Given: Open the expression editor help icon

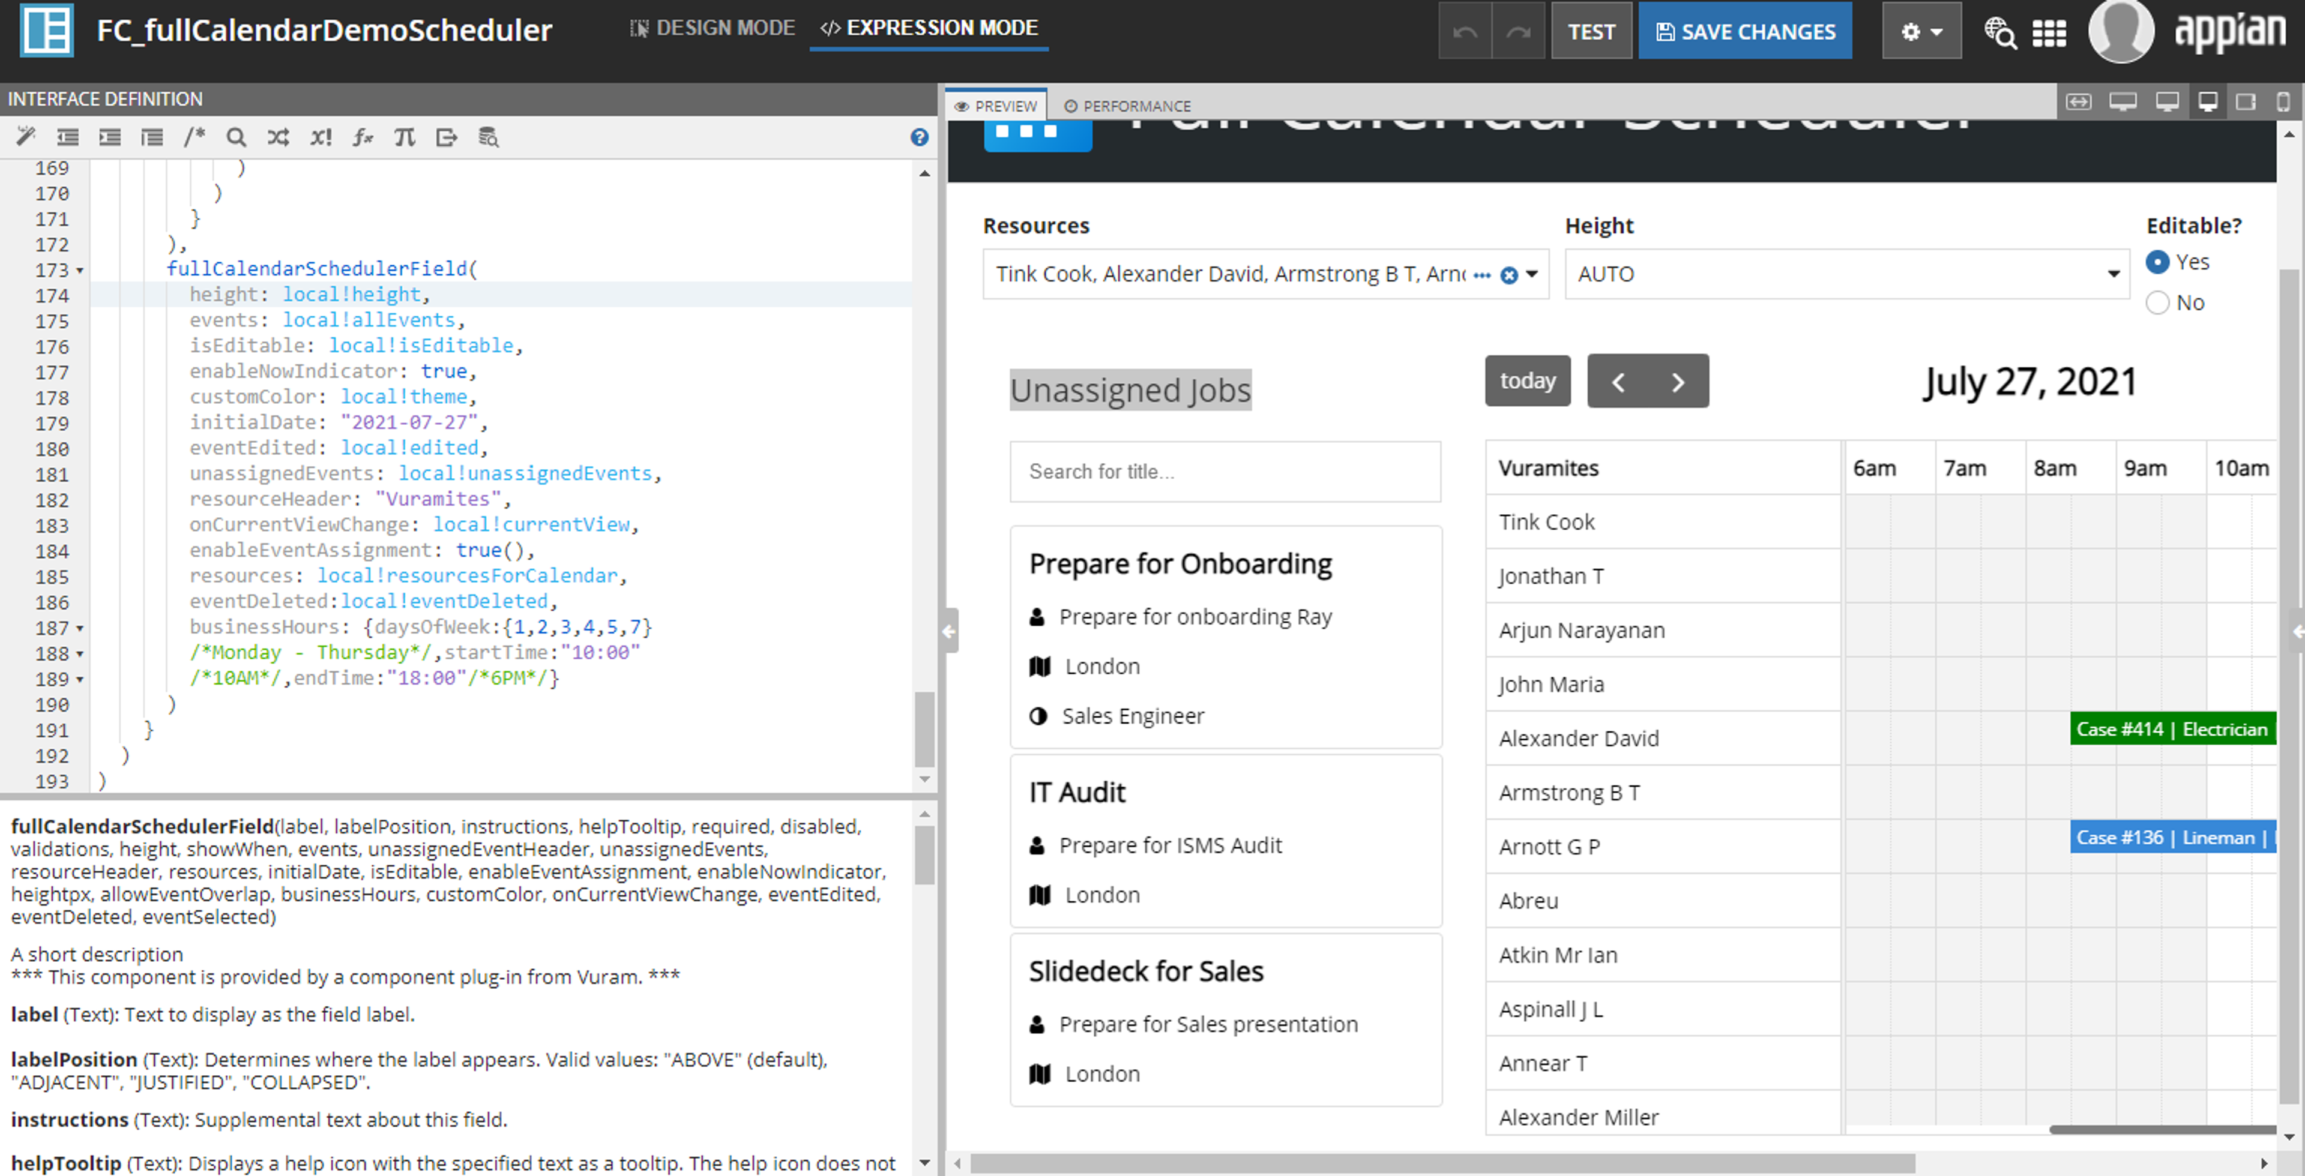Looking at the screenshot, I should (919, 137).
